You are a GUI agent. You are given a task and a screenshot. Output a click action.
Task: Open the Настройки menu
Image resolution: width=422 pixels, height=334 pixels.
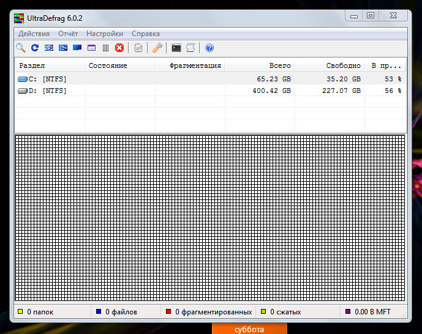tap(105, 34)
